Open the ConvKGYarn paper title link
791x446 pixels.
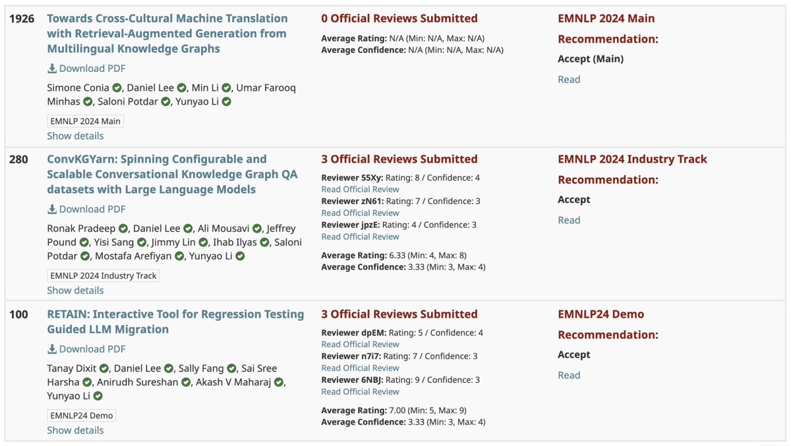pos(173,175)
